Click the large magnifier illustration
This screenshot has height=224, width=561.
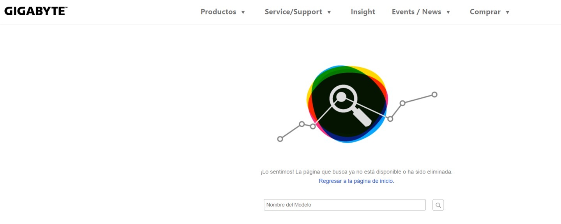[x=350, y=105]
